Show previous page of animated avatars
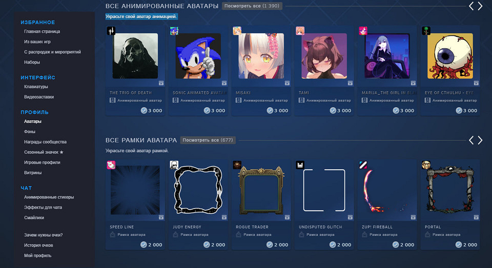 (471, 6)
